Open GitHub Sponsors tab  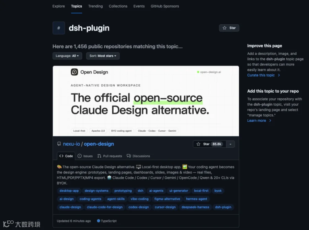point(165,6)
